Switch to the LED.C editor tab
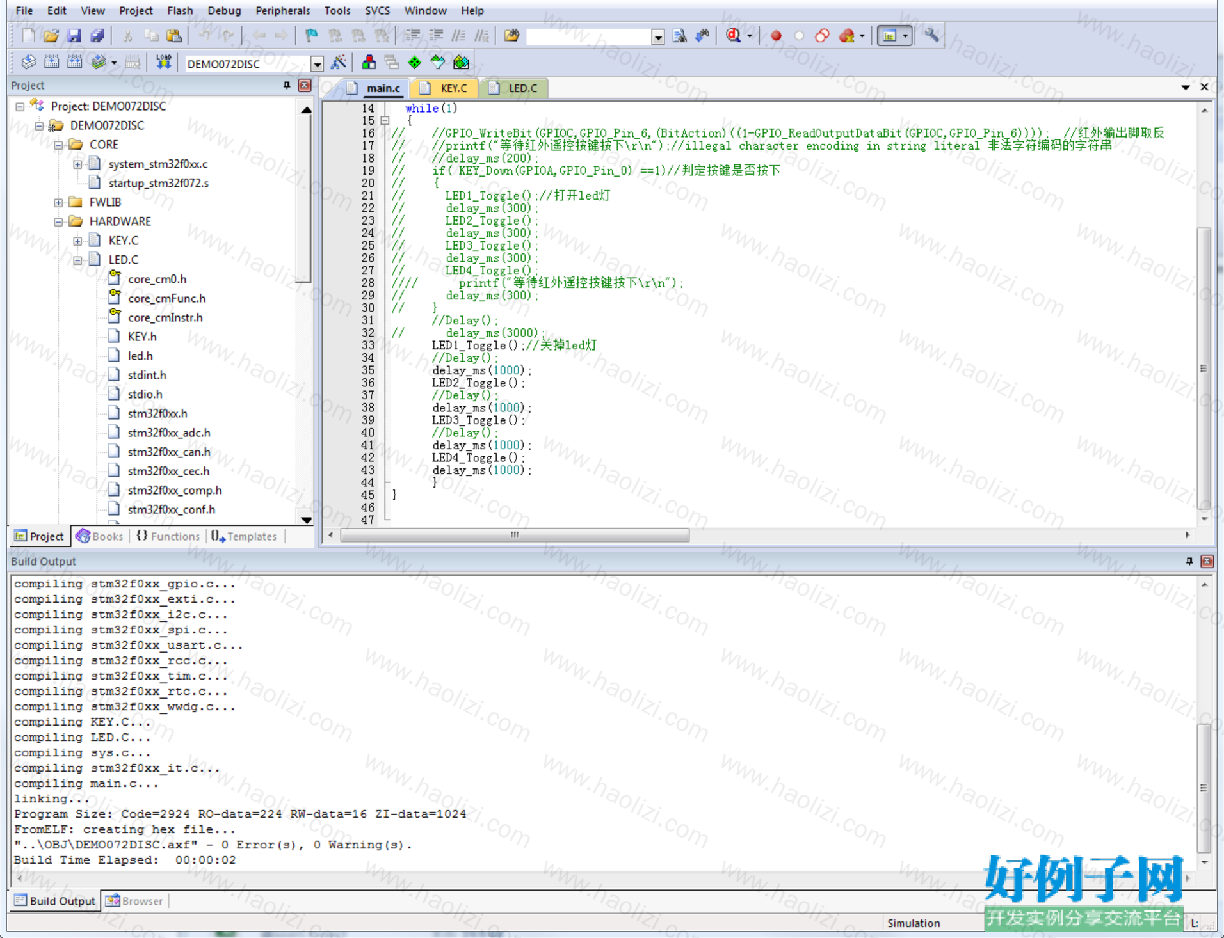Viewport: 1224px width, 938px height. [x=515, y=88]
